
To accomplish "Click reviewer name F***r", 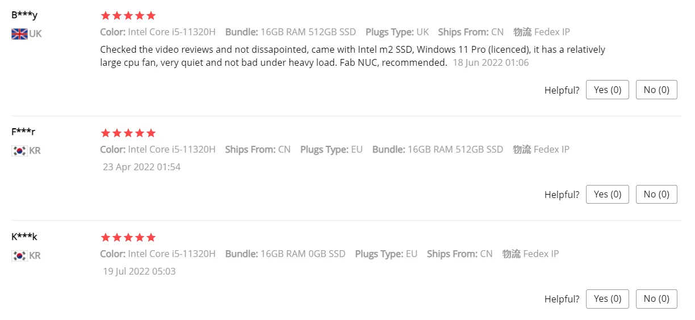I will click(23, 132).
